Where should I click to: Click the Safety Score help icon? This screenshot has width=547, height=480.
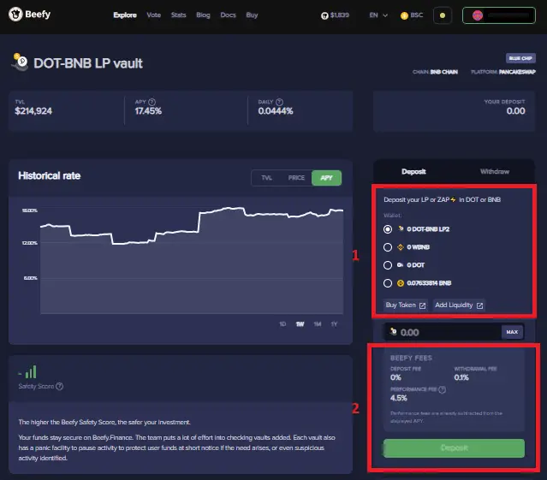pyautogui.click(x=59, y=386)
